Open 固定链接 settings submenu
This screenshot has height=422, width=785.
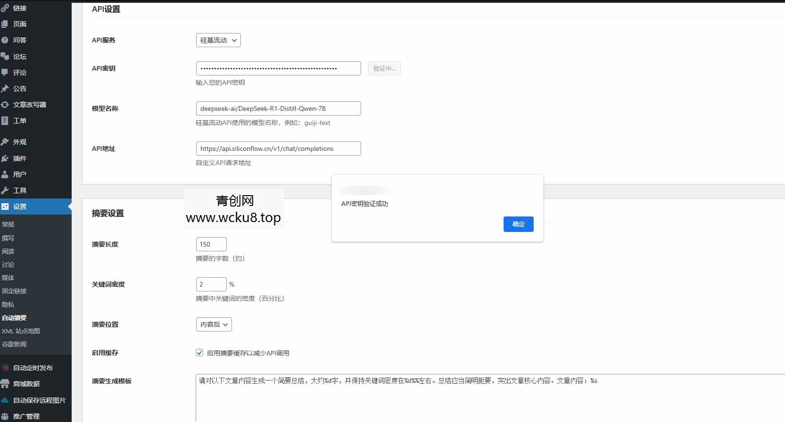pos(14,291)
